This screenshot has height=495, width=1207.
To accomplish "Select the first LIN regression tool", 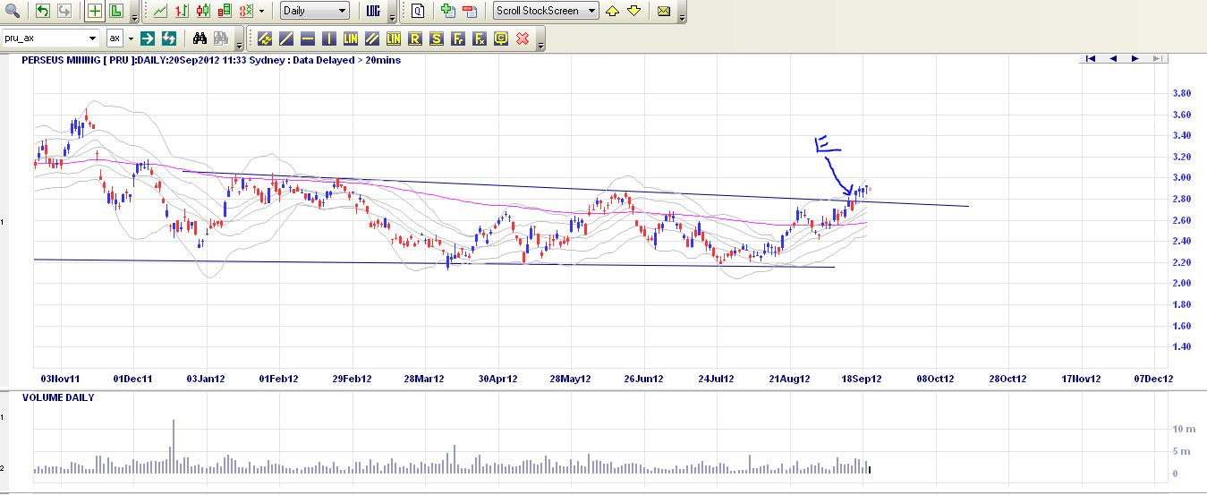I will pyautogui.click(x=350, y=38).
